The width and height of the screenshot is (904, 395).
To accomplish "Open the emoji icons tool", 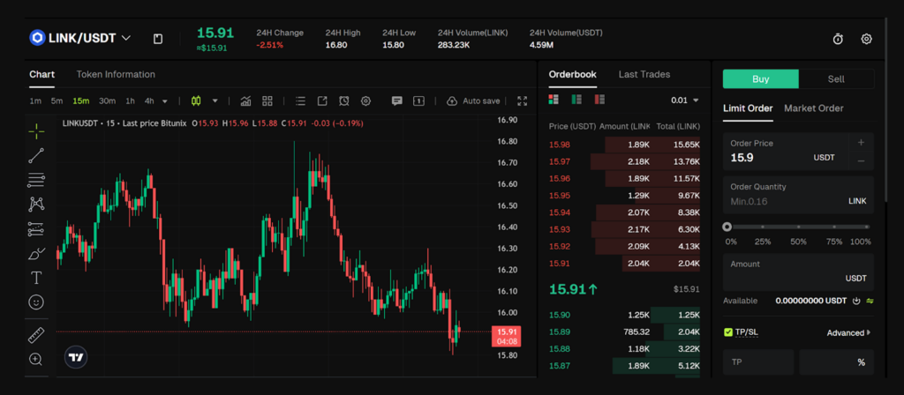I will (36, 302).
